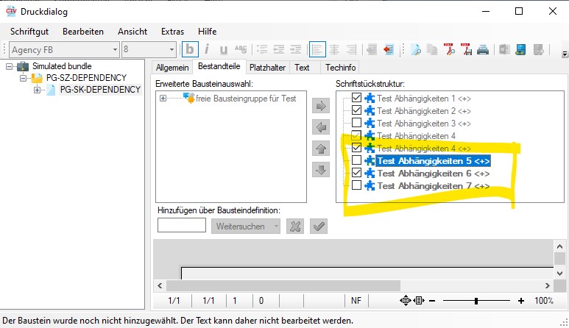Viewport: 569px width, 328px height.
Task: Click the right arrow to add a Baustein
Action: (x=321, y=106)
